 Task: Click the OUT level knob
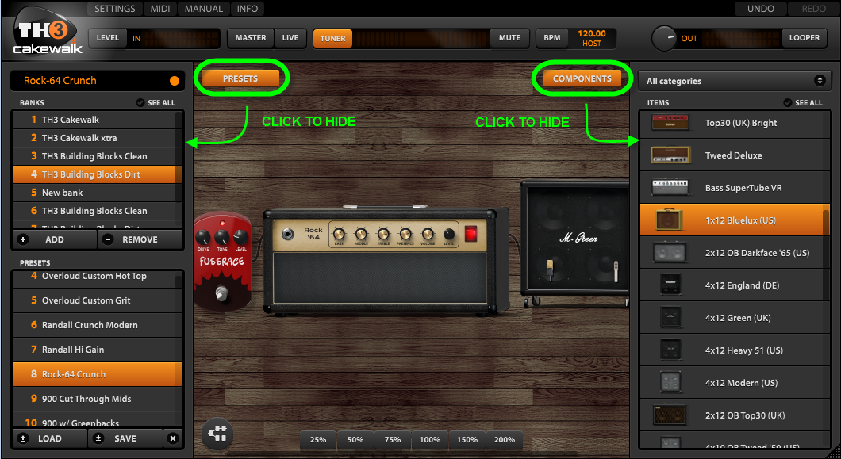point(664,39)
